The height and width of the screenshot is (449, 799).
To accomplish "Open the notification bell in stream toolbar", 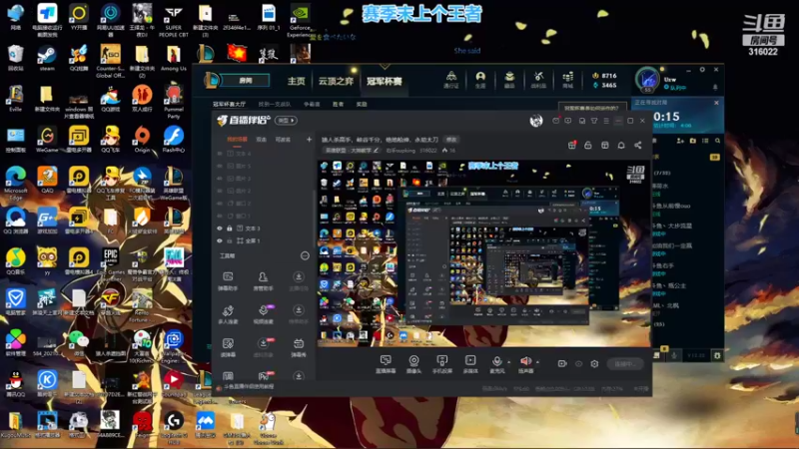I will coord(621,145).
